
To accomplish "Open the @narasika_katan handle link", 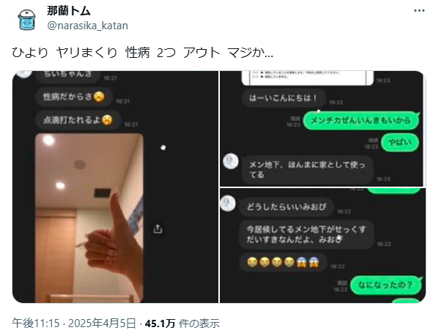I will (x=88, y=26).
